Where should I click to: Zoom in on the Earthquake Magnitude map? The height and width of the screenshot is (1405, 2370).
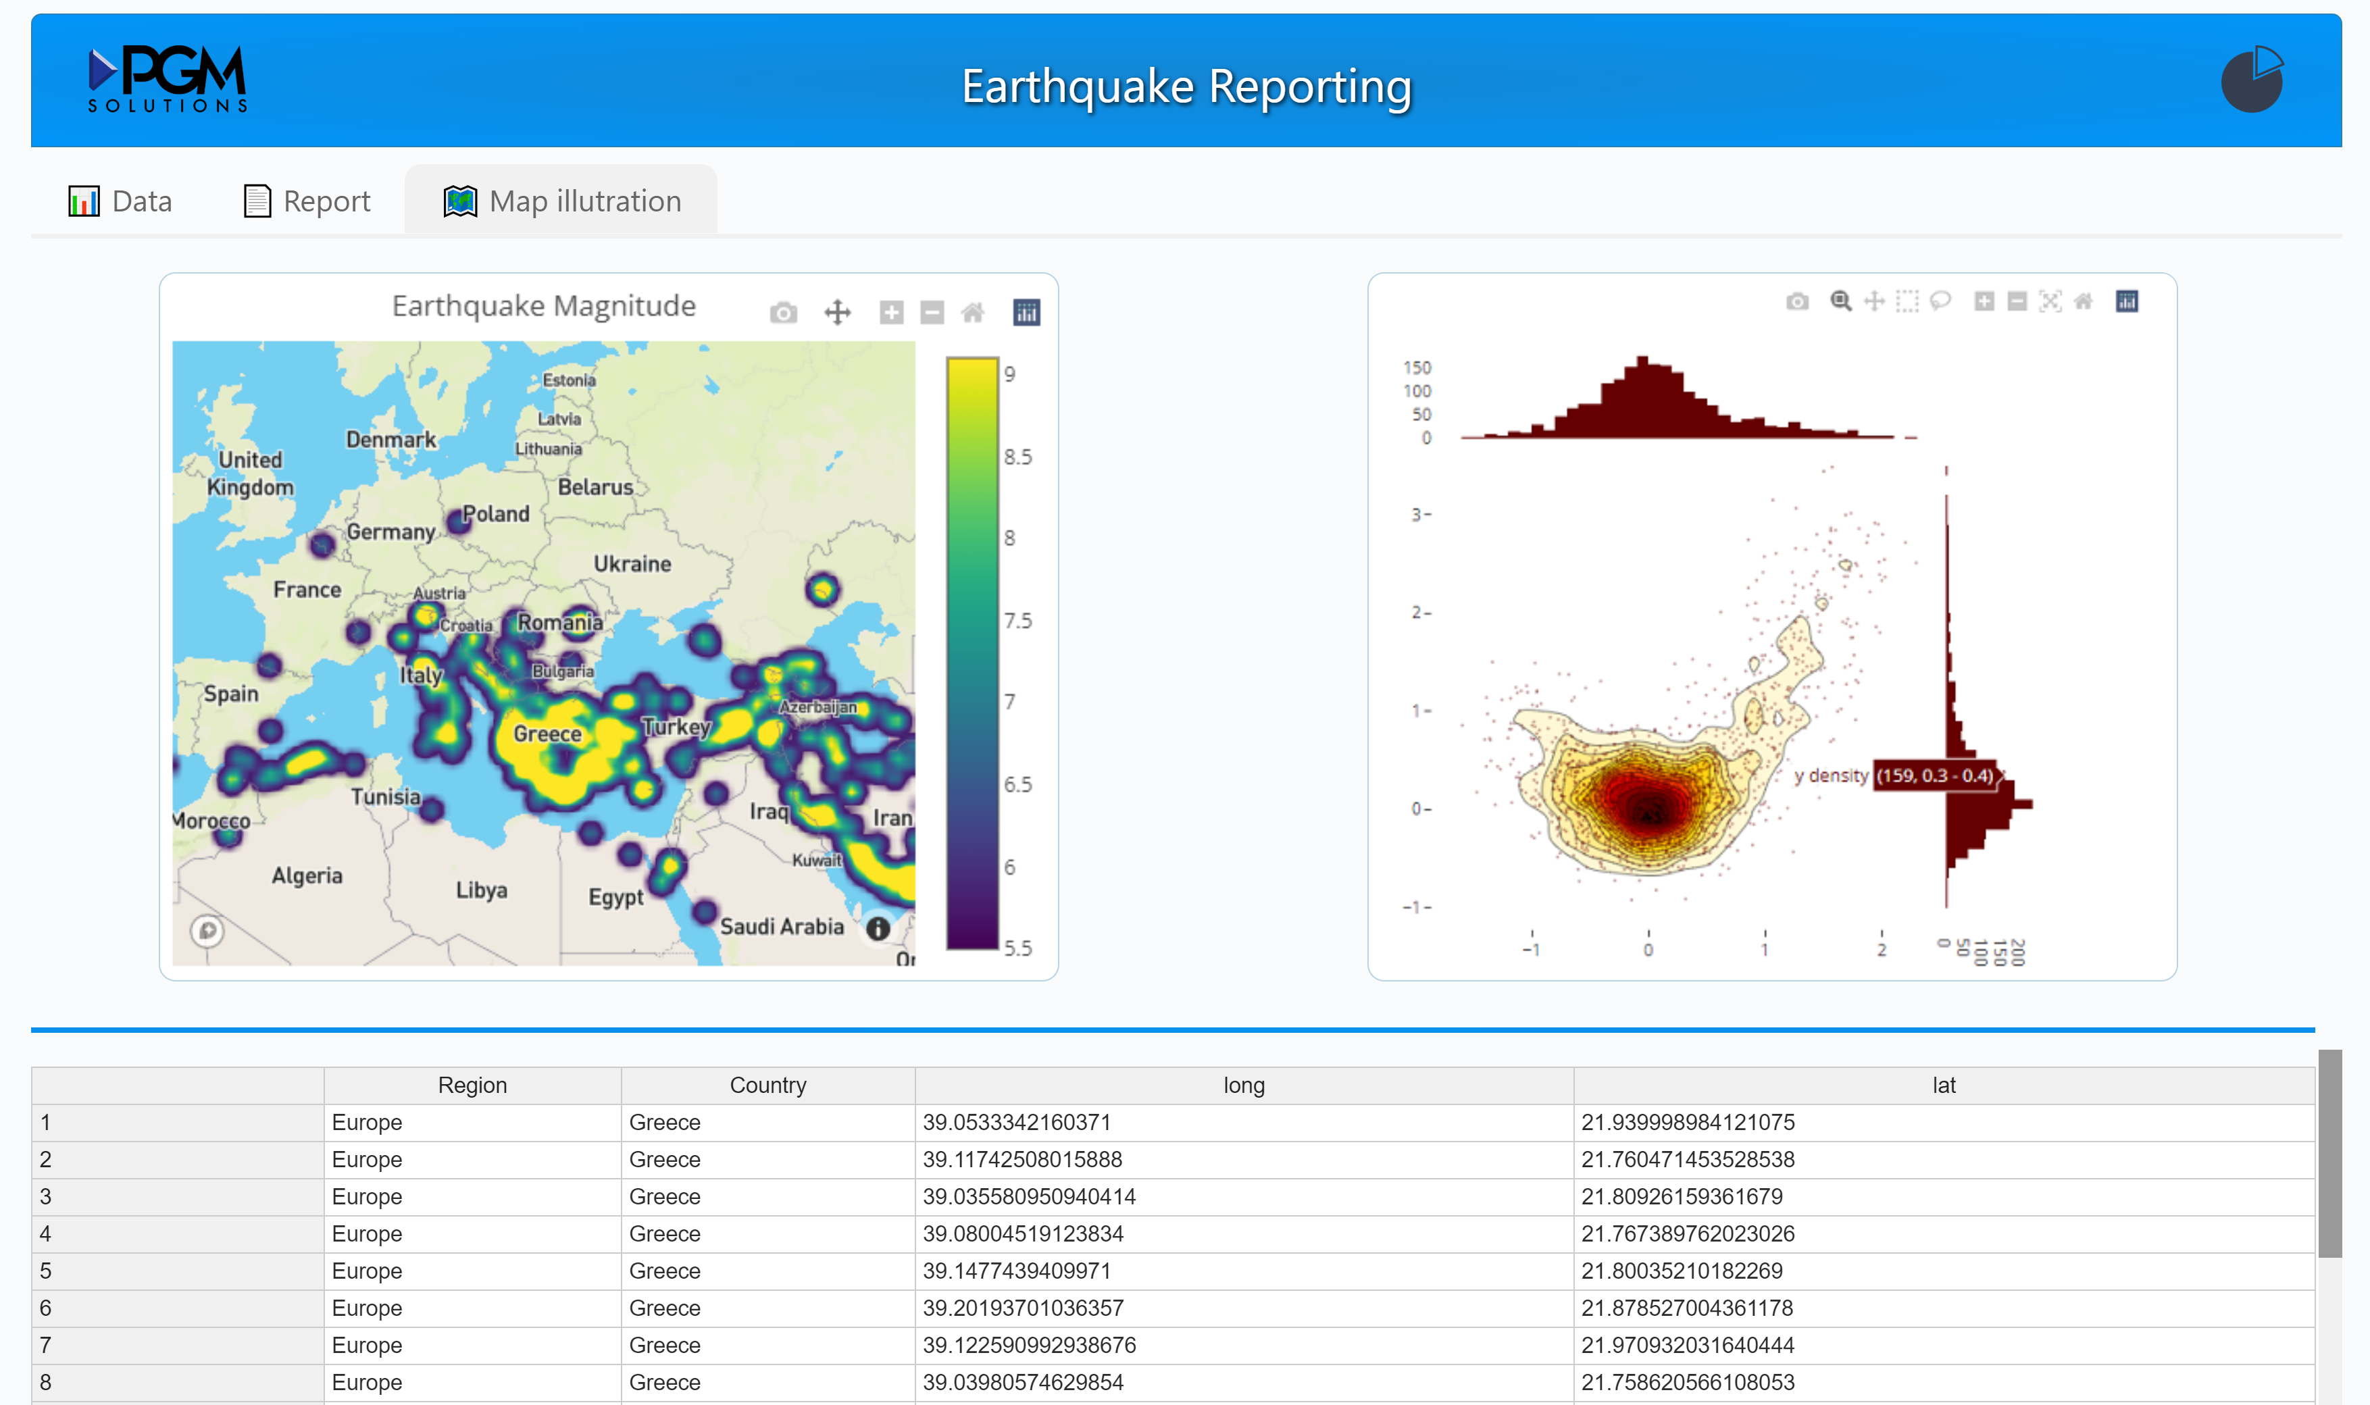point(891,313)
